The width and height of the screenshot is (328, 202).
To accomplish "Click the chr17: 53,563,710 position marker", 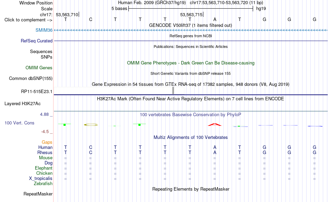I will (67, 14).
